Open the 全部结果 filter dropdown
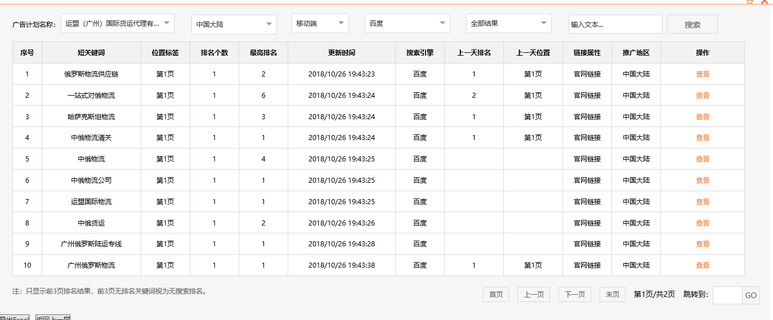This screenshot has height=320, width=773. tap(509, 23)
